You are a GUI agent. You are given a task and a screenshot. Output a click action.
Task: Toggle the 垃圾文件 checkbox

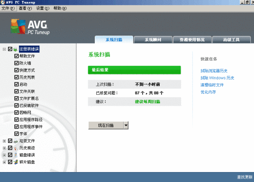[x=10, y=141]
